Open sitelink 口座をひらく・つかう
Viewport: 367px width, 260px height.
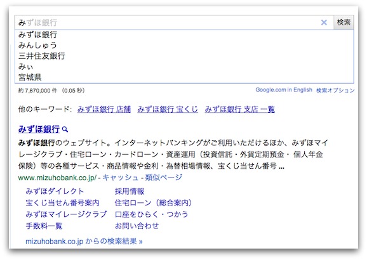point(151,214)
